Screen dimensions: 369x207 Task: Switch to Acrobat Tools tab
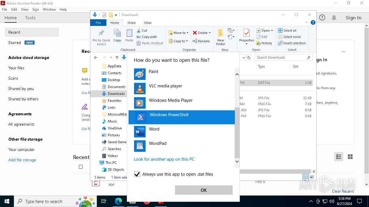(30, 18)
